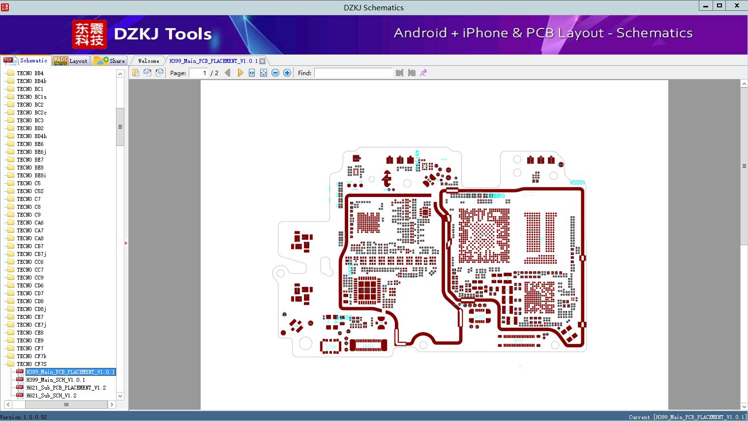Switch to the Layout tab
This screenshot has height=422, width=748.
pos(71,60)
